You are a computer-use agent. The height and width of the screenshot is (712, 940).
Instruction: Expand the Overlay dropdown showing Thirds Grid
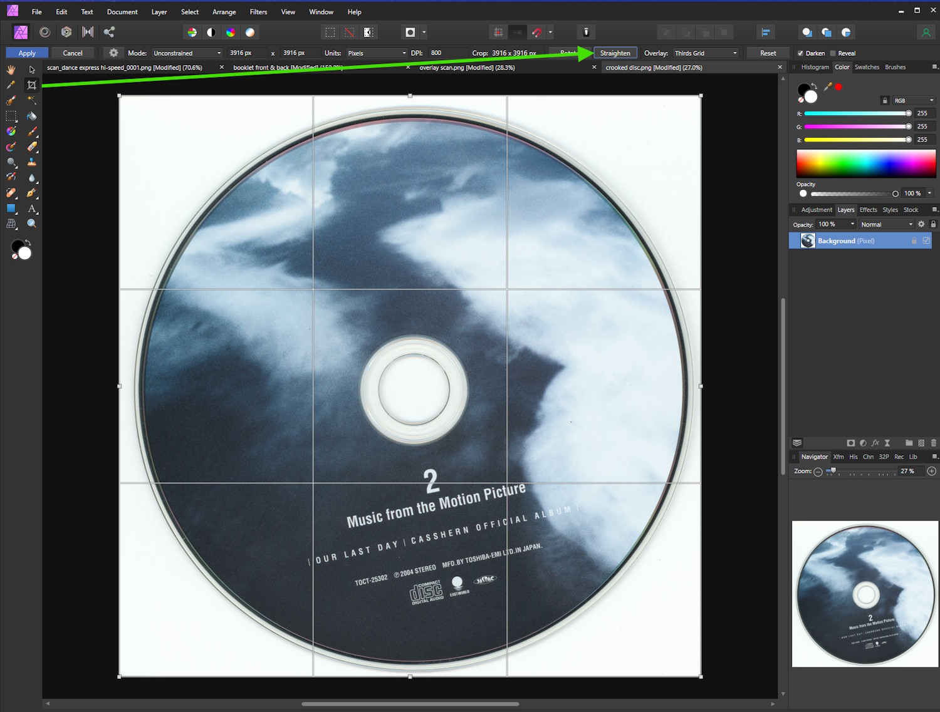[x=706, y=53]
